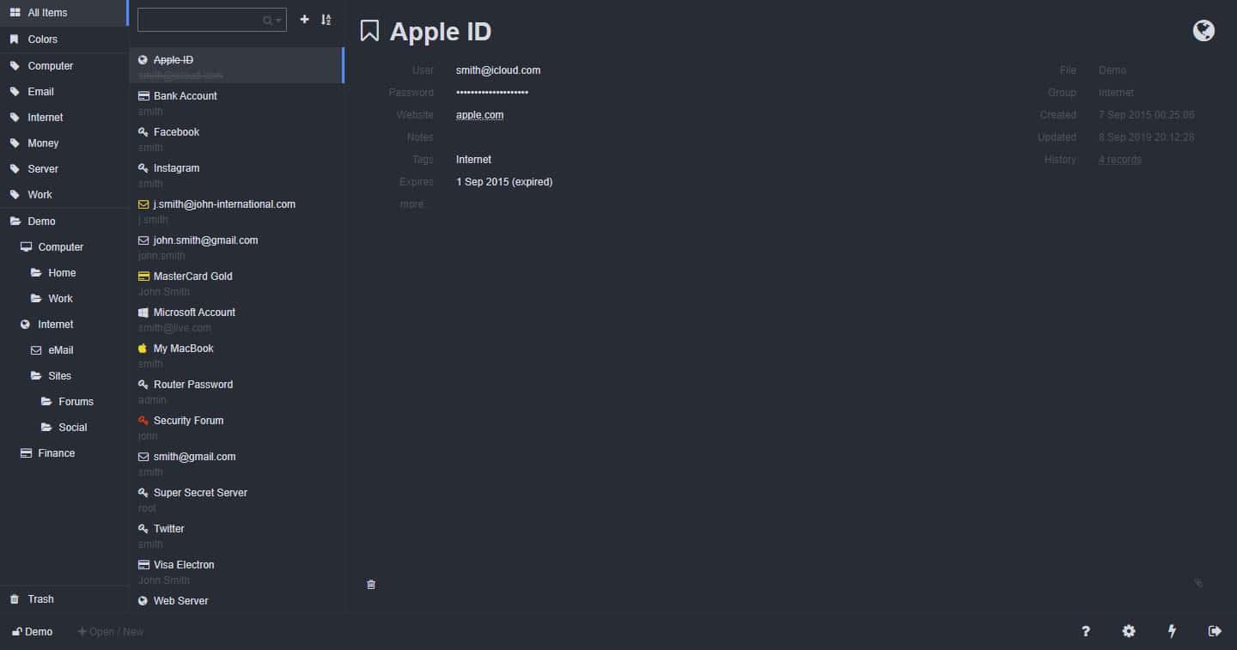This screenshot has width=1237, height=650.
Task: Open the 4 records history link
Action: coord(1120,160)
